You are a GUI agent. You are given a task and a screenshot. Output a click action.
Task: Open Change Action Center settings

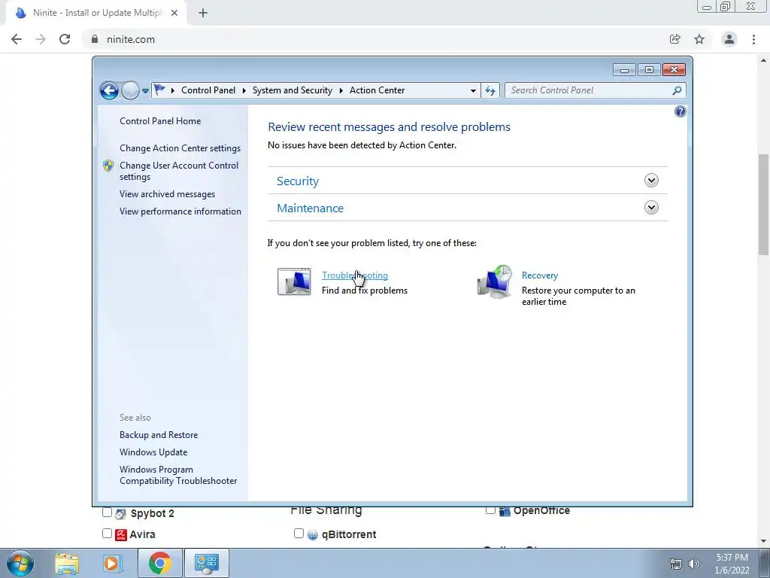180,148
